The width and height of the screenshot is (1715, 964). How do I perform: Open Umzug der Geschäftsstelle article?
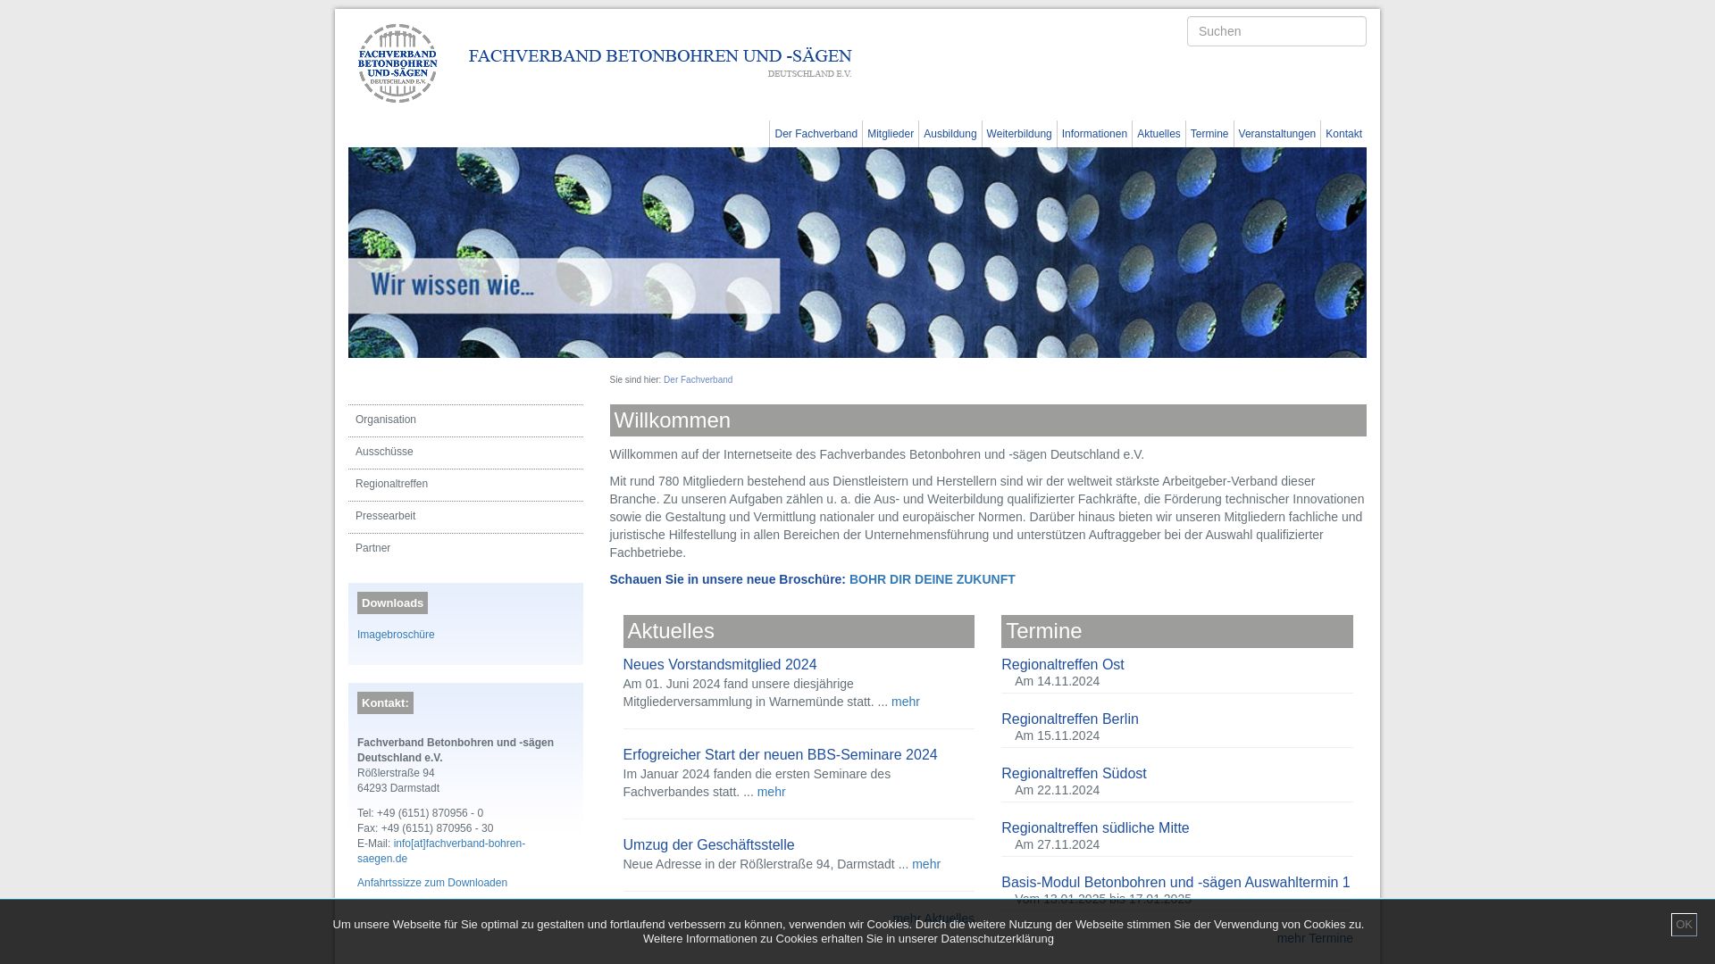click(708, 845)
